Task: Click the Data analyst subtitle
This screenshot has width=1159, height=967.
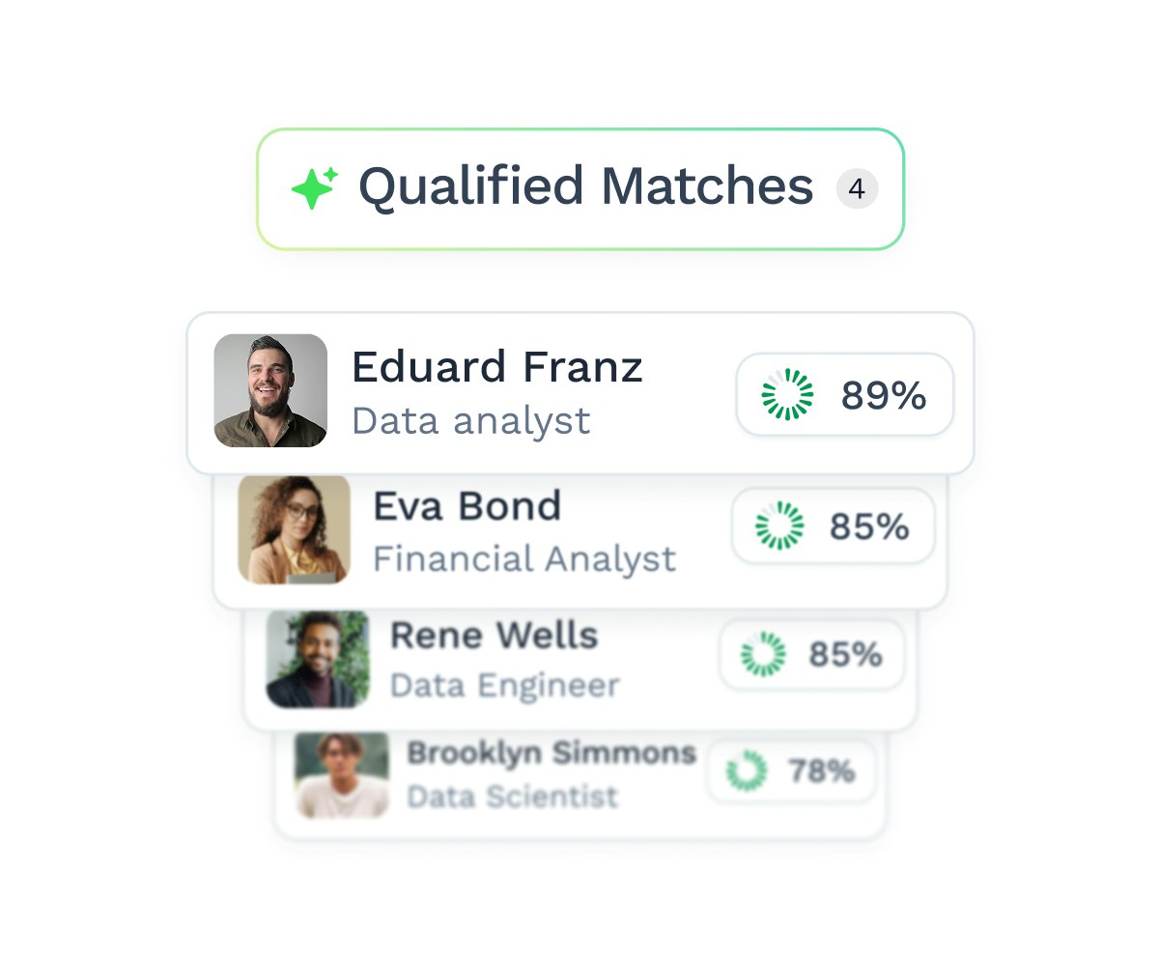Action: point(470,421)
